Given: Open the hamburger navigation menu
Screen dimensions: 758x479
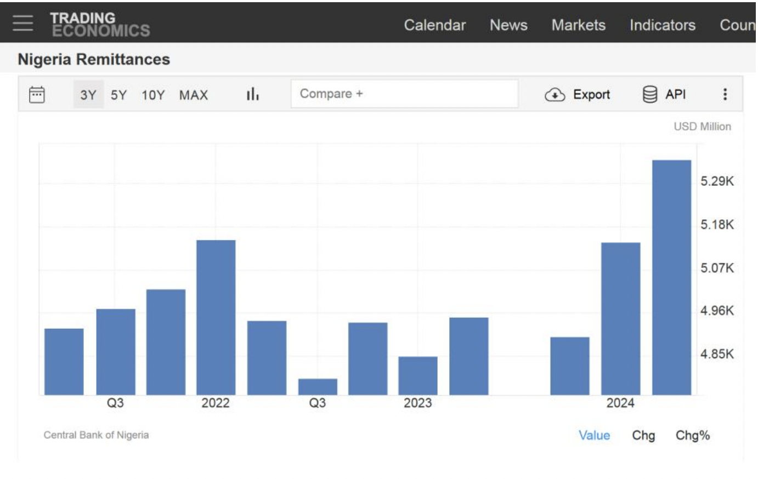Looking at the screenshot, I should [x=22, y=23].
